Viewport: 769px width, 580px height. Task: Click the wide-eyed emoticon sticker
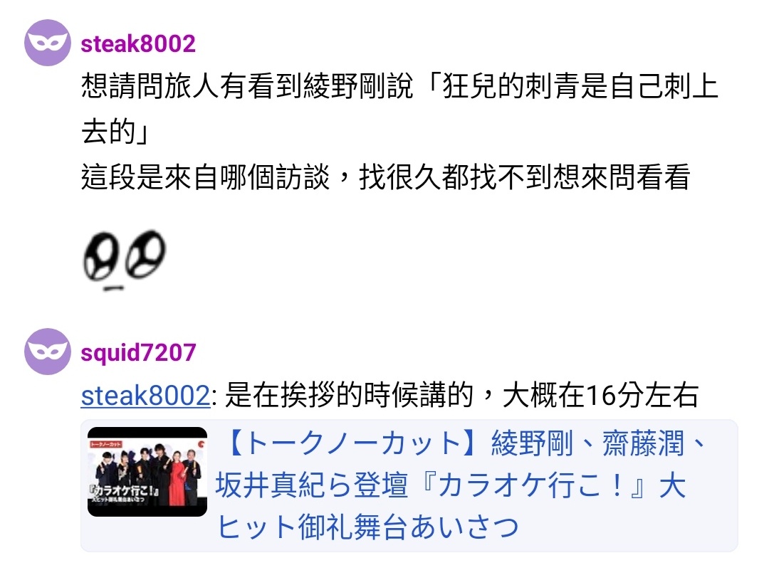click(x=124, y=260)
